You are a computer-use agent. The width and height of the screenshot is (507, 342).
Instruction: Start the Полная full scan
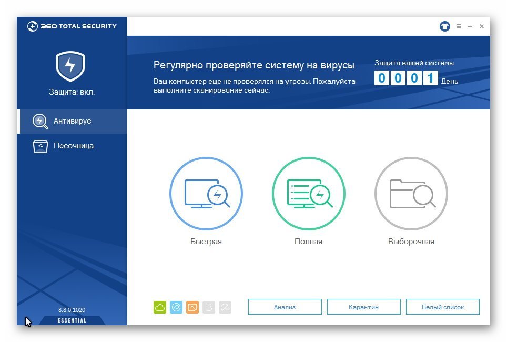(x=309, y=194)
